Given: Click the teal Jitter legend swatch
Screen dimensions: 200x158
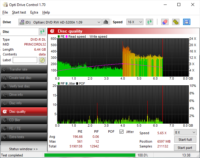Looking at the screenshot, I should [x=67, y=84].
